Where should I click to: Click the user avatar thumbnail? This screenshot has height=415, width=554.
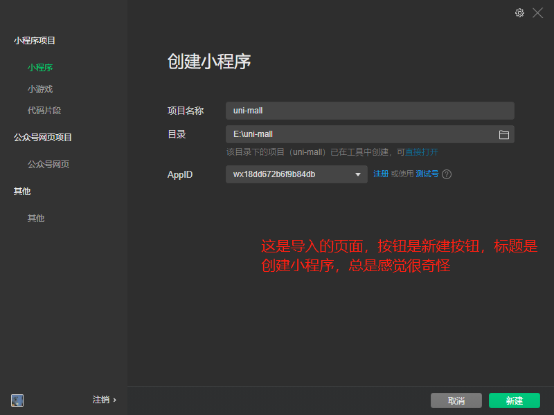click(17, 400)
